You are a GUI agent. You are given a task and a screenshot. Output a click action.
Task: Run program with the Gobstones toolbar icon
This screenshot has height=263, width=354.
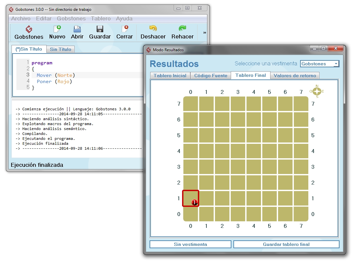[x=29, y=32]
